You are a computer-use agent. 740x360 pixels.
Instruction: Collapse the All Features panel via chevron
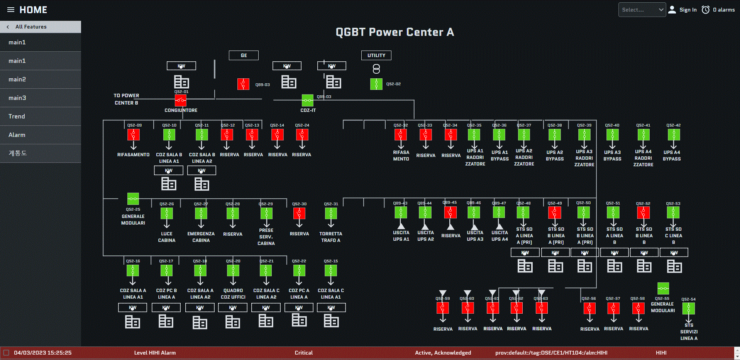pyautogui.click(x=7, y=27)
